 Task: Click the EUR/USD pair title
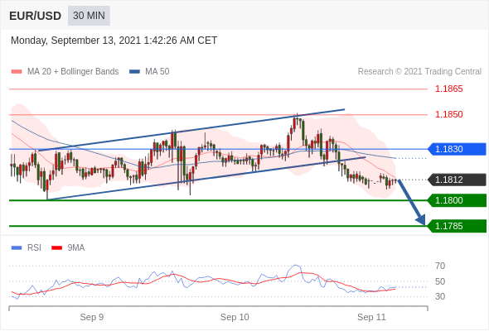(36, 16)
